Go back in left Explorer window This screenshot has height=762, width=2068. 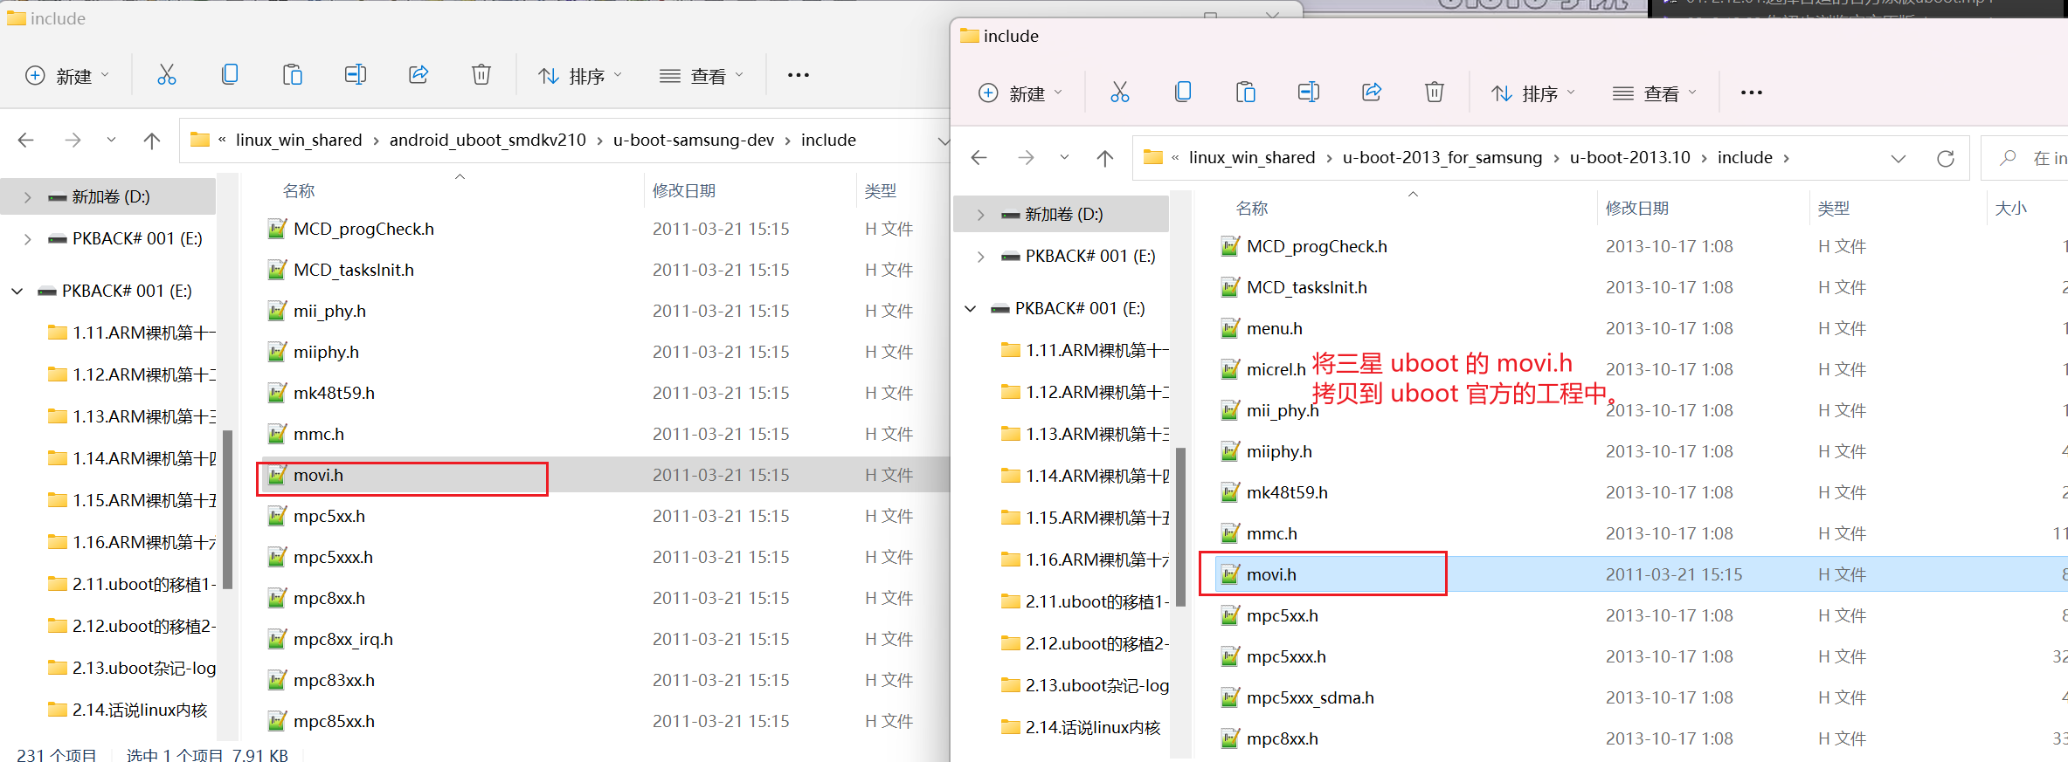click(26, 140)
